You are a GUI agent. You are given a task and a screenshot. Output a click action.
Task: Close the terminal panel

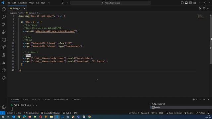[x=208, y=99]
